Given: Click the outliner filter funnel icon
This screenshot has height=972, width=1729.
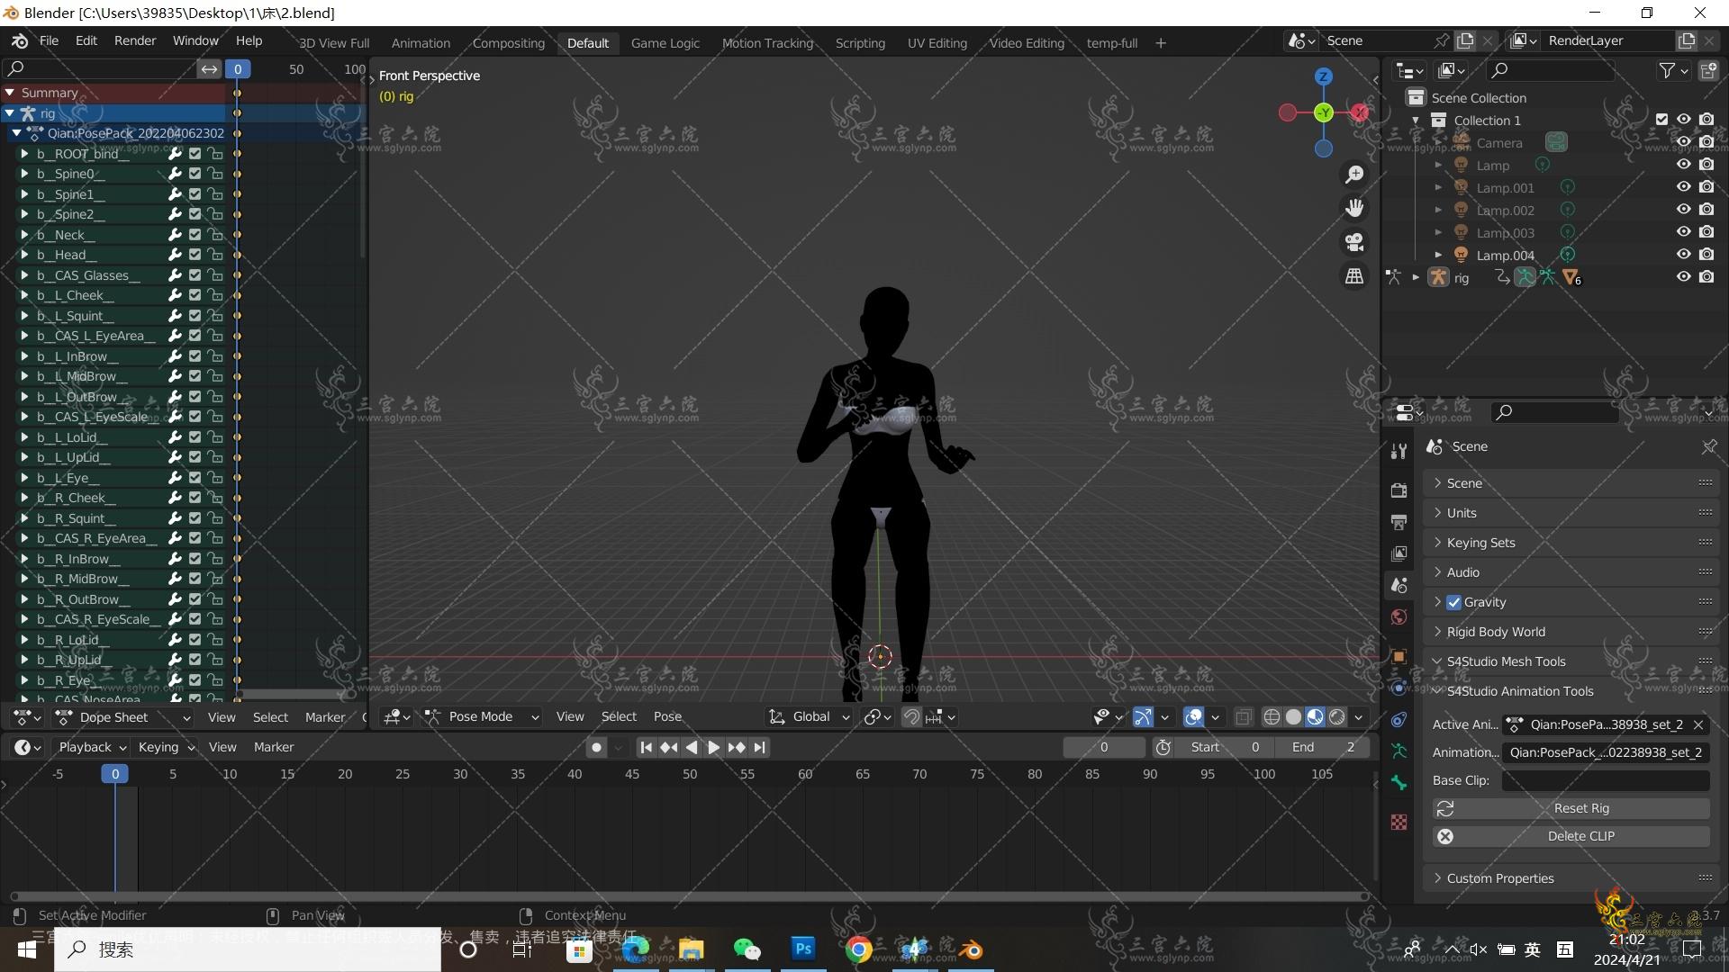Looking at the screenshot, I should point(1667,70).
